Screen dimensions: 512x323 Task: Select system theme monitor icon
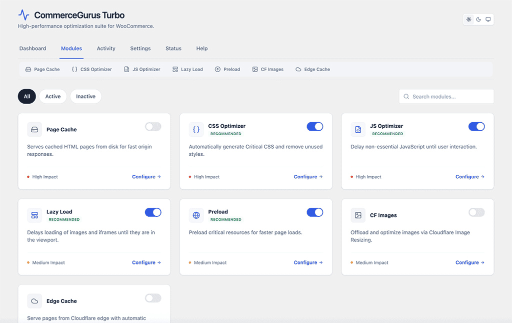[488, 20]
